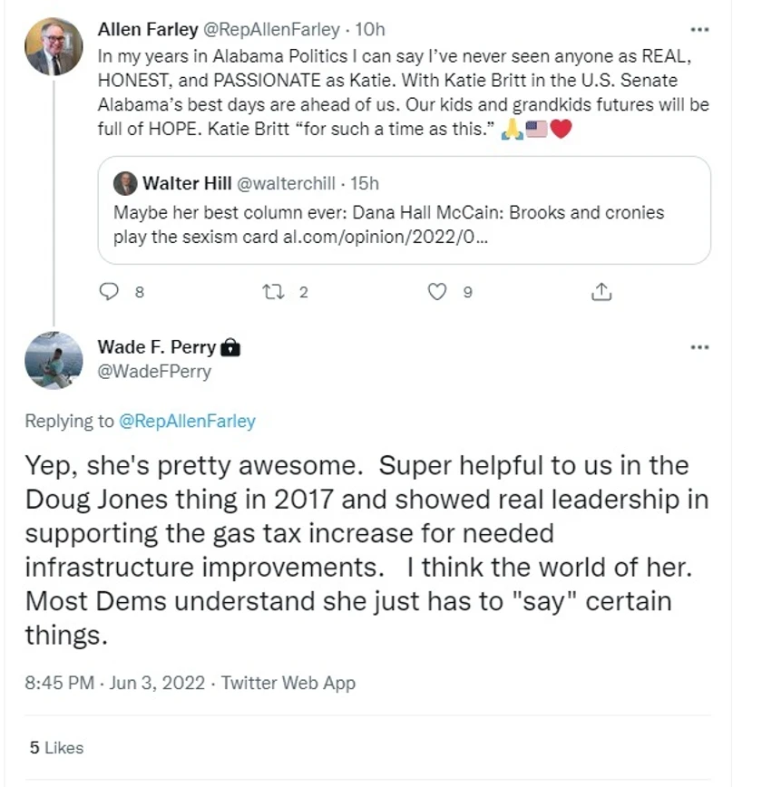The image size is (762, 787).
Task: View the 5 Likes list
Action: (x=56, y=748)
